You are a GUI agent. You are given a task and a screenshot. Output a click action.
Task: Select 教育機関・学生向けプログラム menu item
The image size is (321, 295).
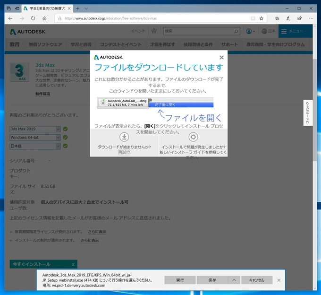click(x=276, y=44)
